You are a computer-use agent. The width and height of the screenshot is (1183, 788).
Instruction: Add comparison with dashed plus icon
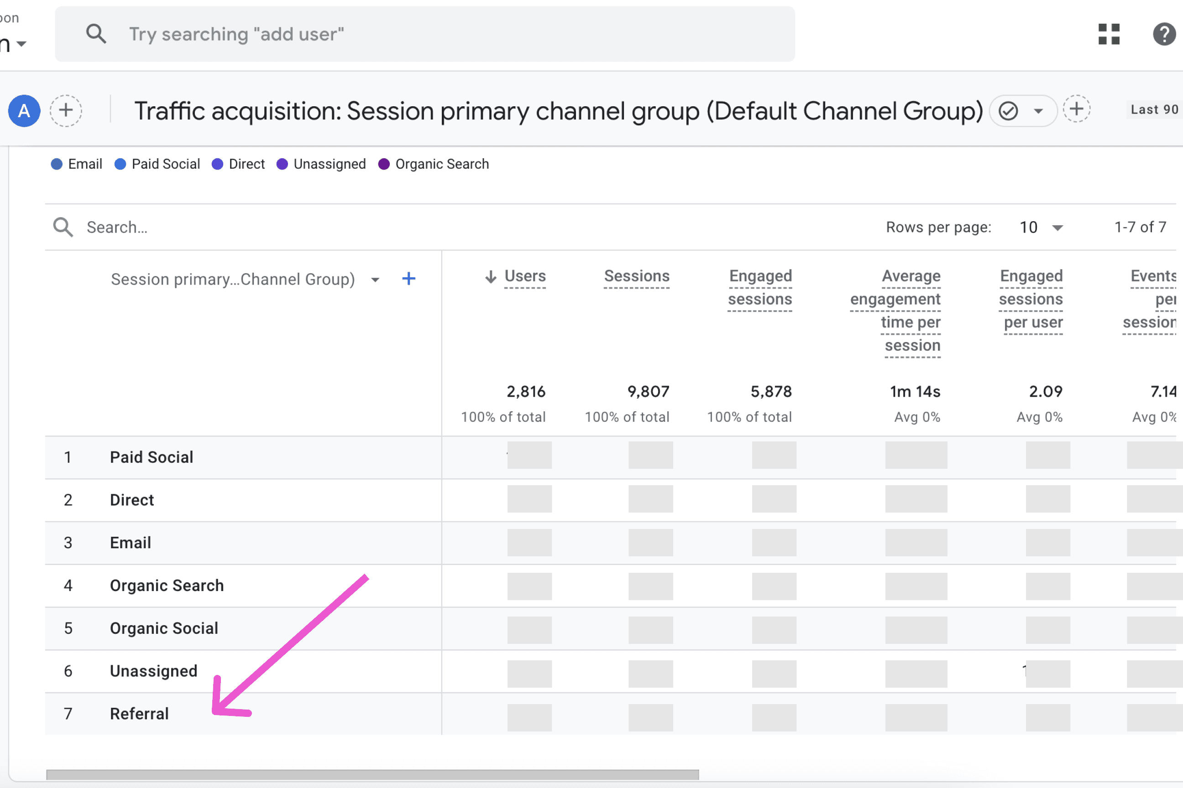(66, 110)
